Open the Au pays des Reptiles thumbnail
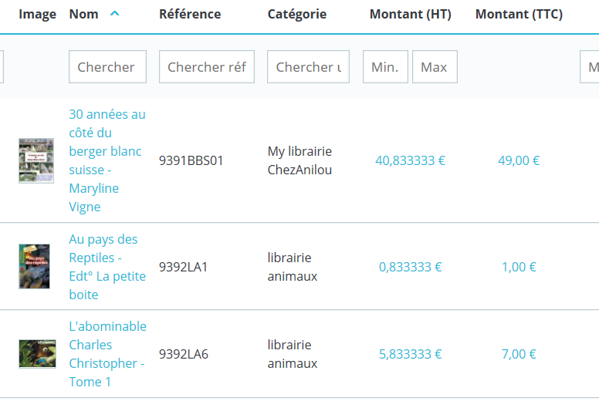This screenshot has height=401, width=599. tap(35, 267)
